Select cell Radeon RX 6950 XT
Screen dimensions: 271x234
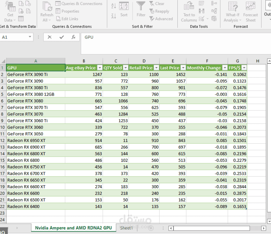(36, 141)
